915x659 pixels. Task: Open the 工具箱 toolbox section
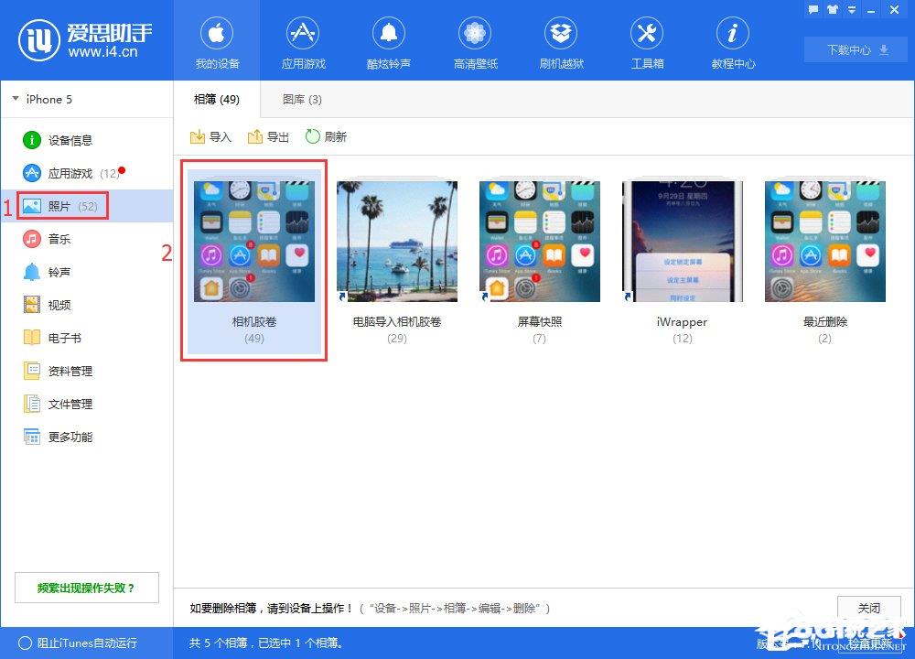[x=647, y=42]
